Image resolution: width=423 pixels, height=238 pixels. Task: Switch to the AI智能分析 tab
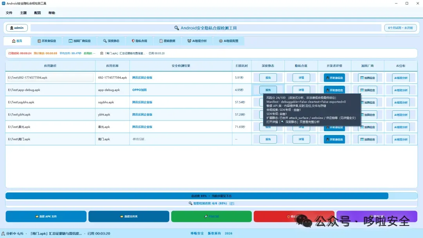click(x=197, y=41)
